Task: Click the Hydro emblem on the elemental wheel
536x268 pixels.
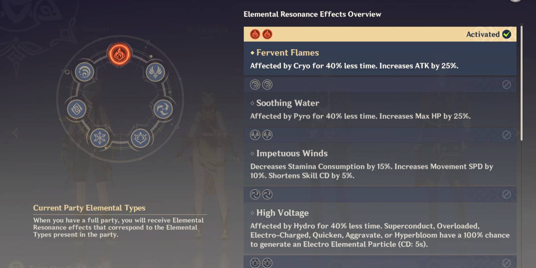Action: pyautogui.click(x=84, y=72)
